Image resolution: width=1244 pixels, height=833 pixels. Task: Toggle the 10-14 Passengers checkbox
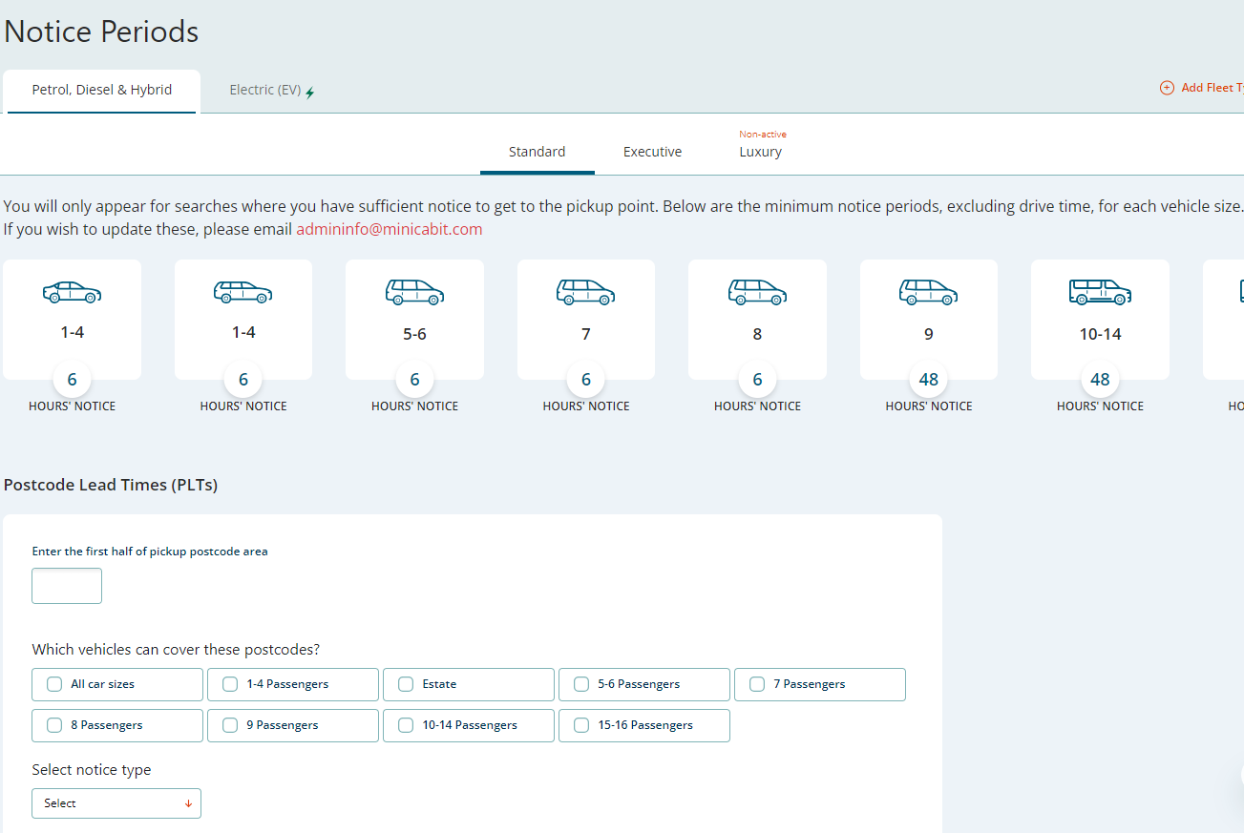click(406, 725)
